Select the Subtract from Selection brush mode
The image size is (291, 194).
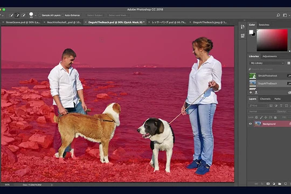tap(23, 15)
